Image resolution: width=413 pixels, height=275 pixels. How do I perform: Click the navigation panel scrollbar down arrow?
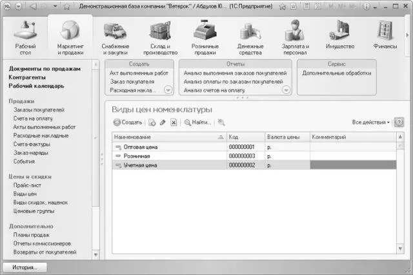(96, 254)
